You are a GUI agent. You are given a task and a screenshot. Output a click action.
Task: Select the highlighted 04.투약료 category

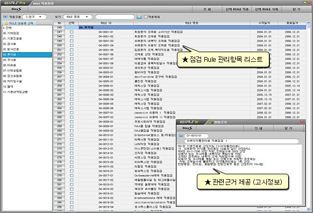click(27, 54)
